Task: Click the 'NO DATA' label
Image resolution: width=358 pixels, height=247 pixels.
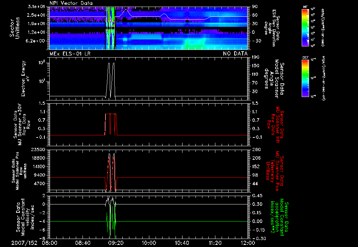Action: click(235, 54)
